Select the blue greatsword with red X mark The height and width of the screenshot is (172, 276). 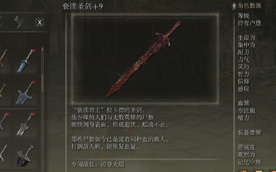(26, 60)
